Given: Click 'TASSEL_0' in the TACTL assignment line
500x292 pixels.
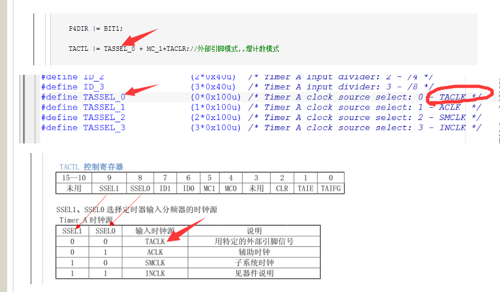Looking at the screenshot, I should click(x=119, y=49).
